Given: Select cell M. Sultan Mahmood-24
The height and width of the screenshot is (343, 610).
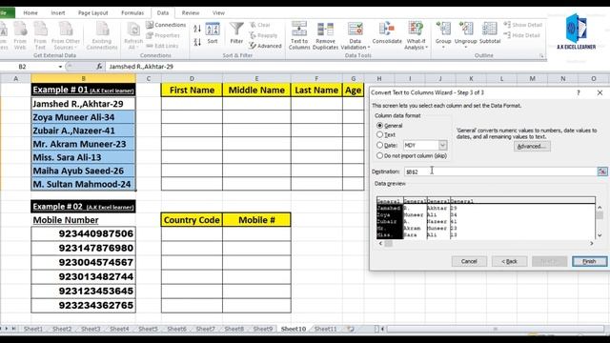Looking at the screenshot, I should click(x=83, y=184).
